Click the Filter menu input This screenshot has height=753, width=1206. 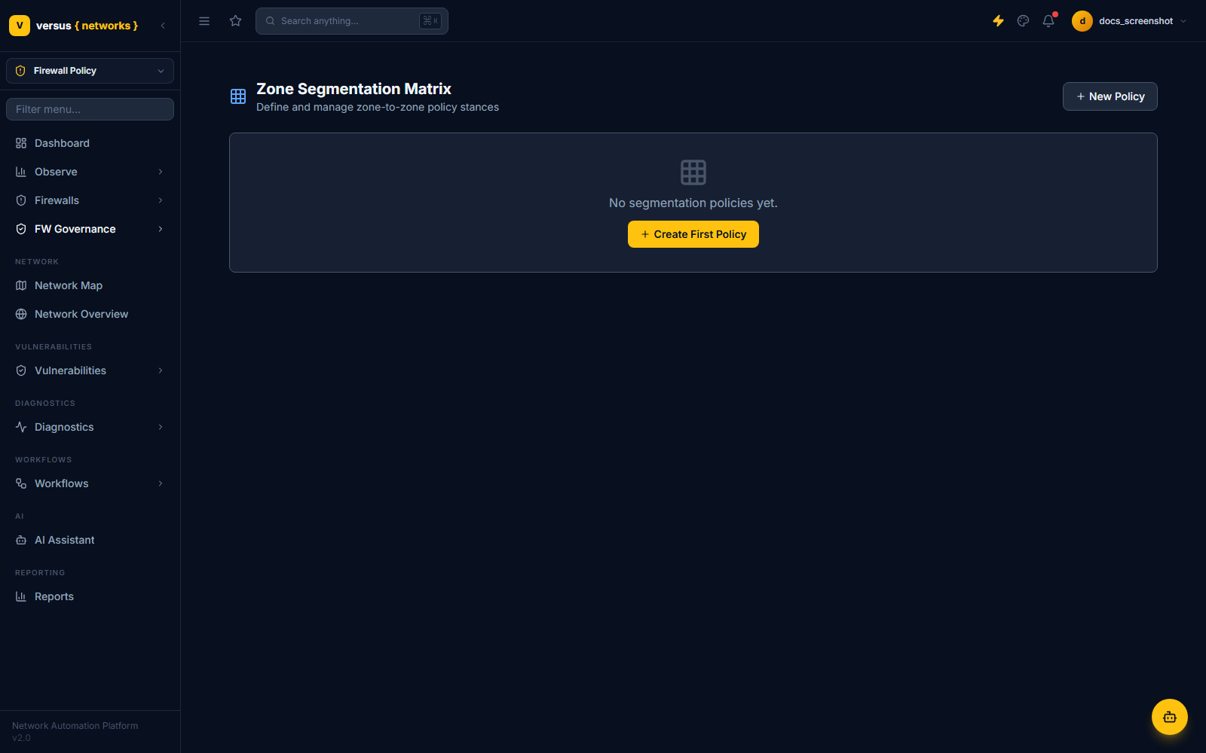[x=90, y=109]
